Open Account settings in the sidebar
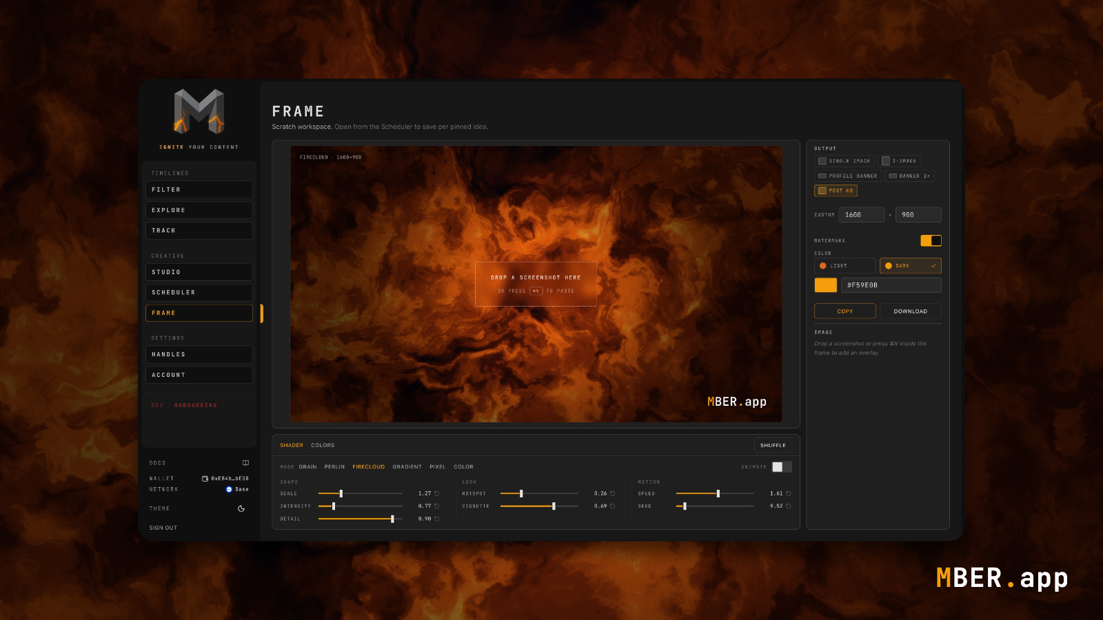Image resolution: width=1103 pixels, height=620 pixels. (x=199, y=375)
